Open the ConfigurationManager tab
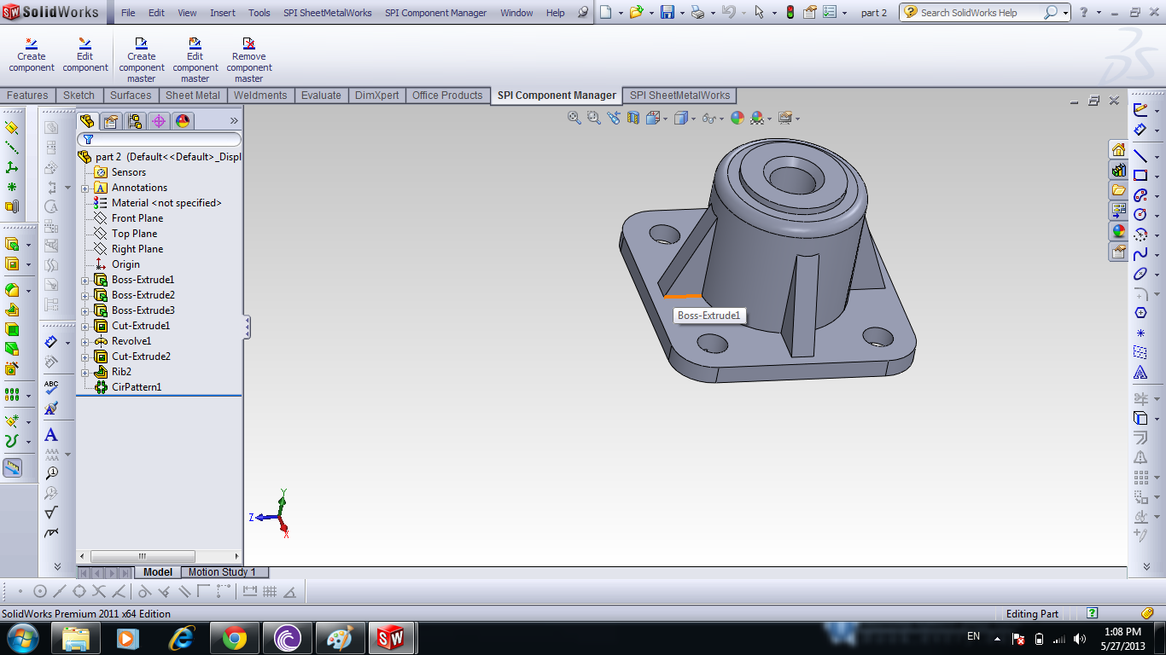The height and width of the screenshot is (655, 1166). (x=135, y=121)
